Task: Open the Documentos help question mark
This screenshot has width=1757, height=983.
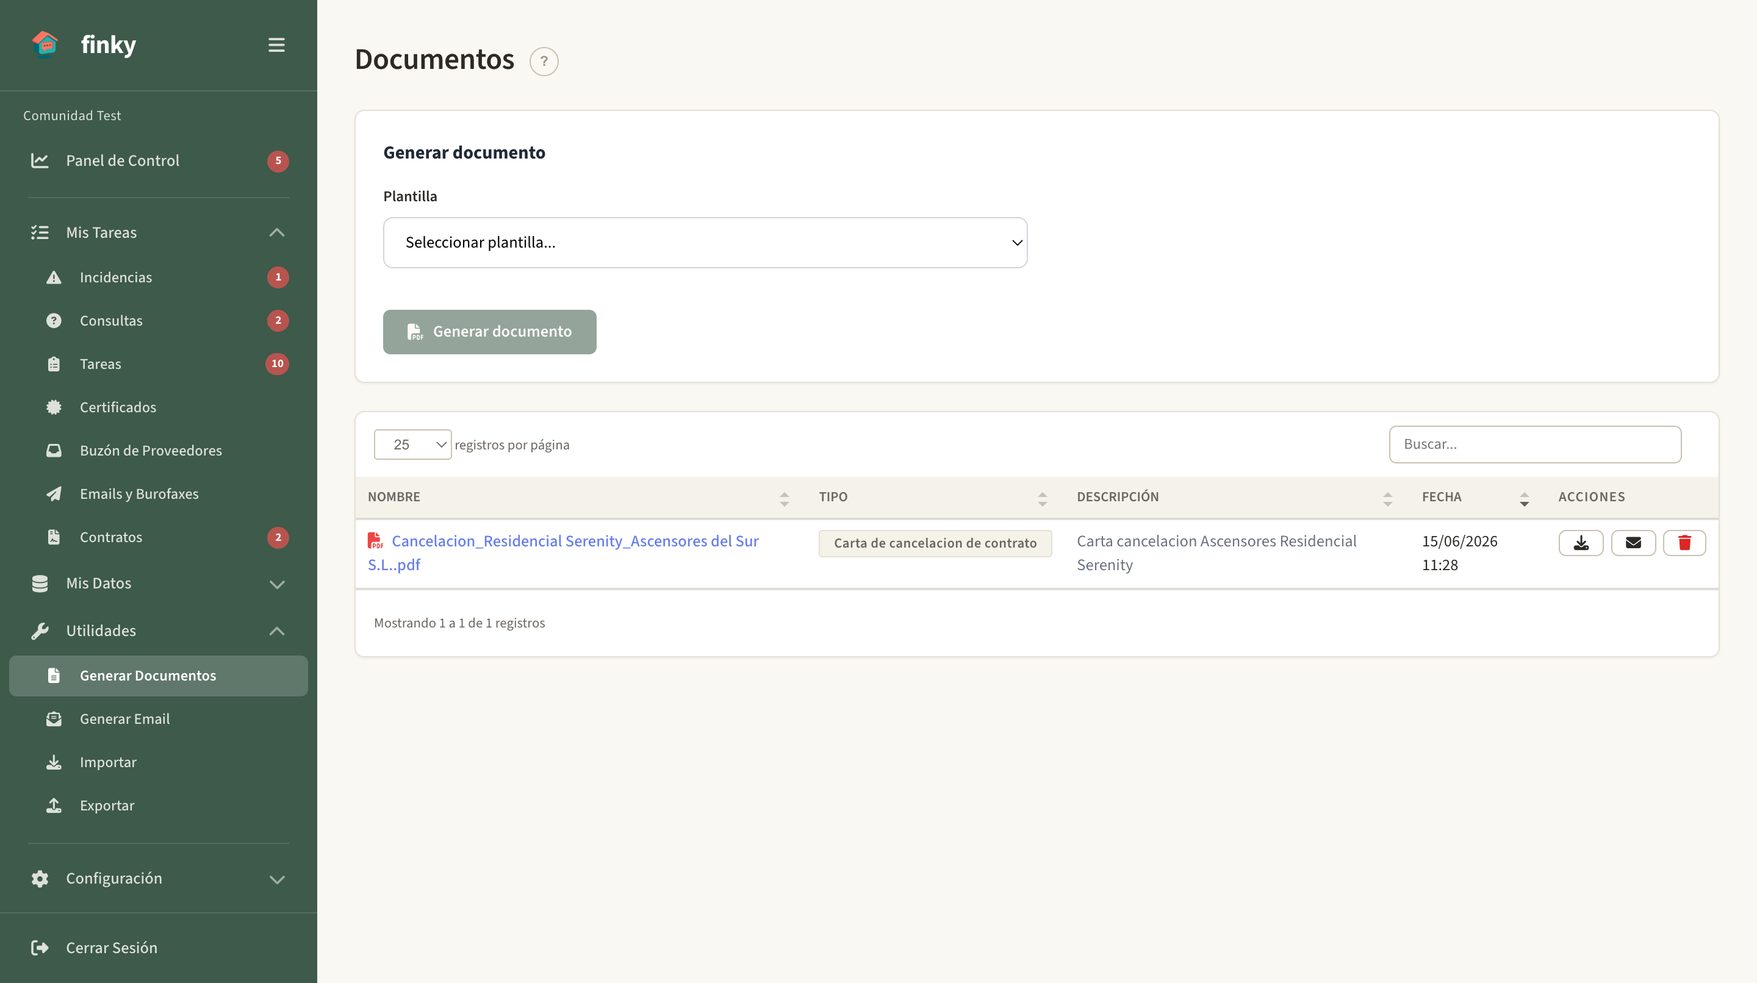Action: tap(544, 62)
